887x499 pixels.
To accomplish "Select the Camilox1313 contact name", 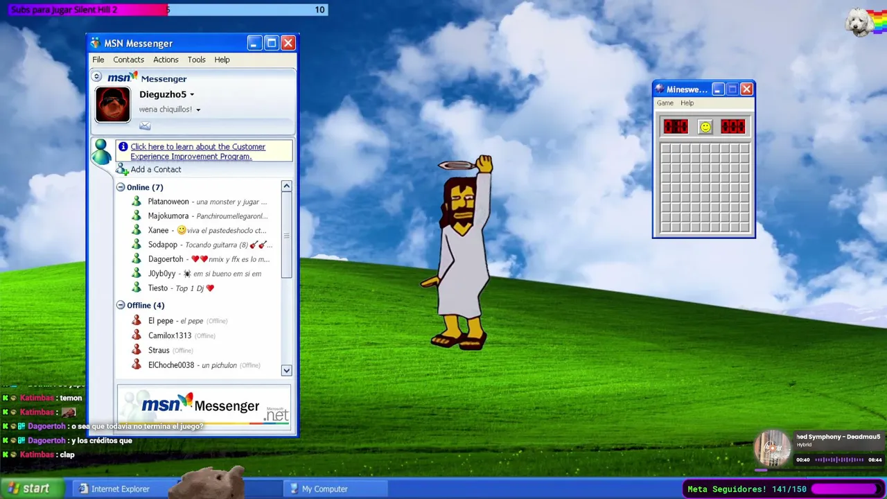I will pos(170,335).
